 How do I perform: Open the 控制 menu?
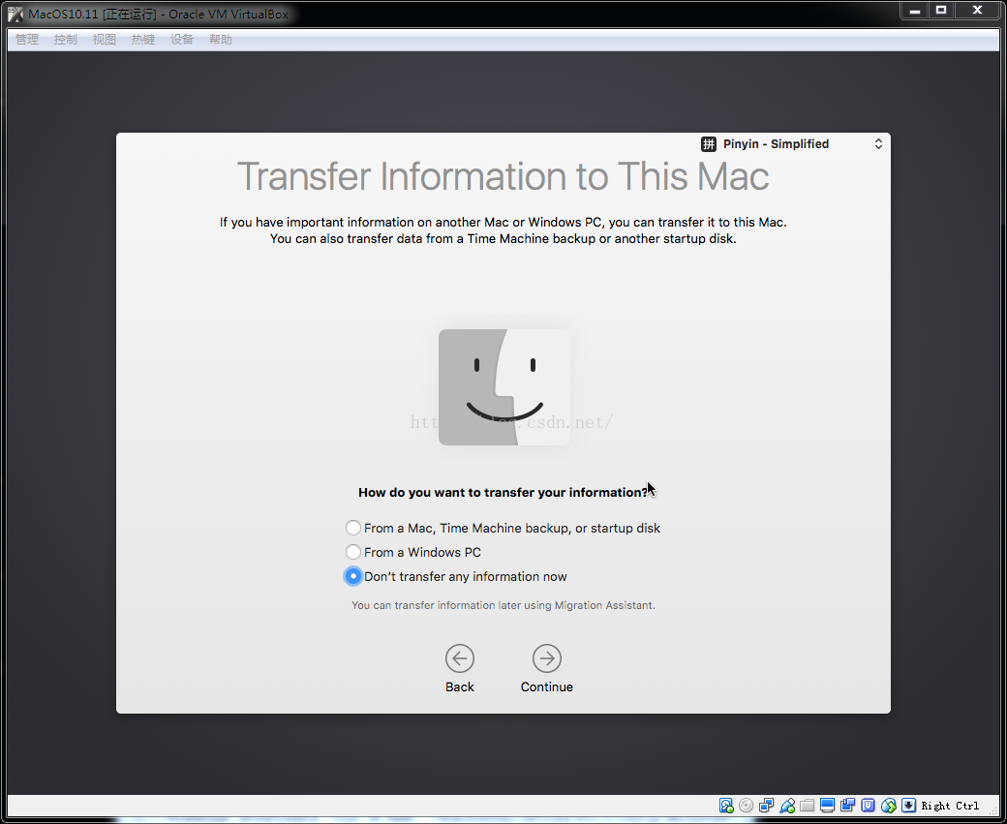click(x=66, y=40)
